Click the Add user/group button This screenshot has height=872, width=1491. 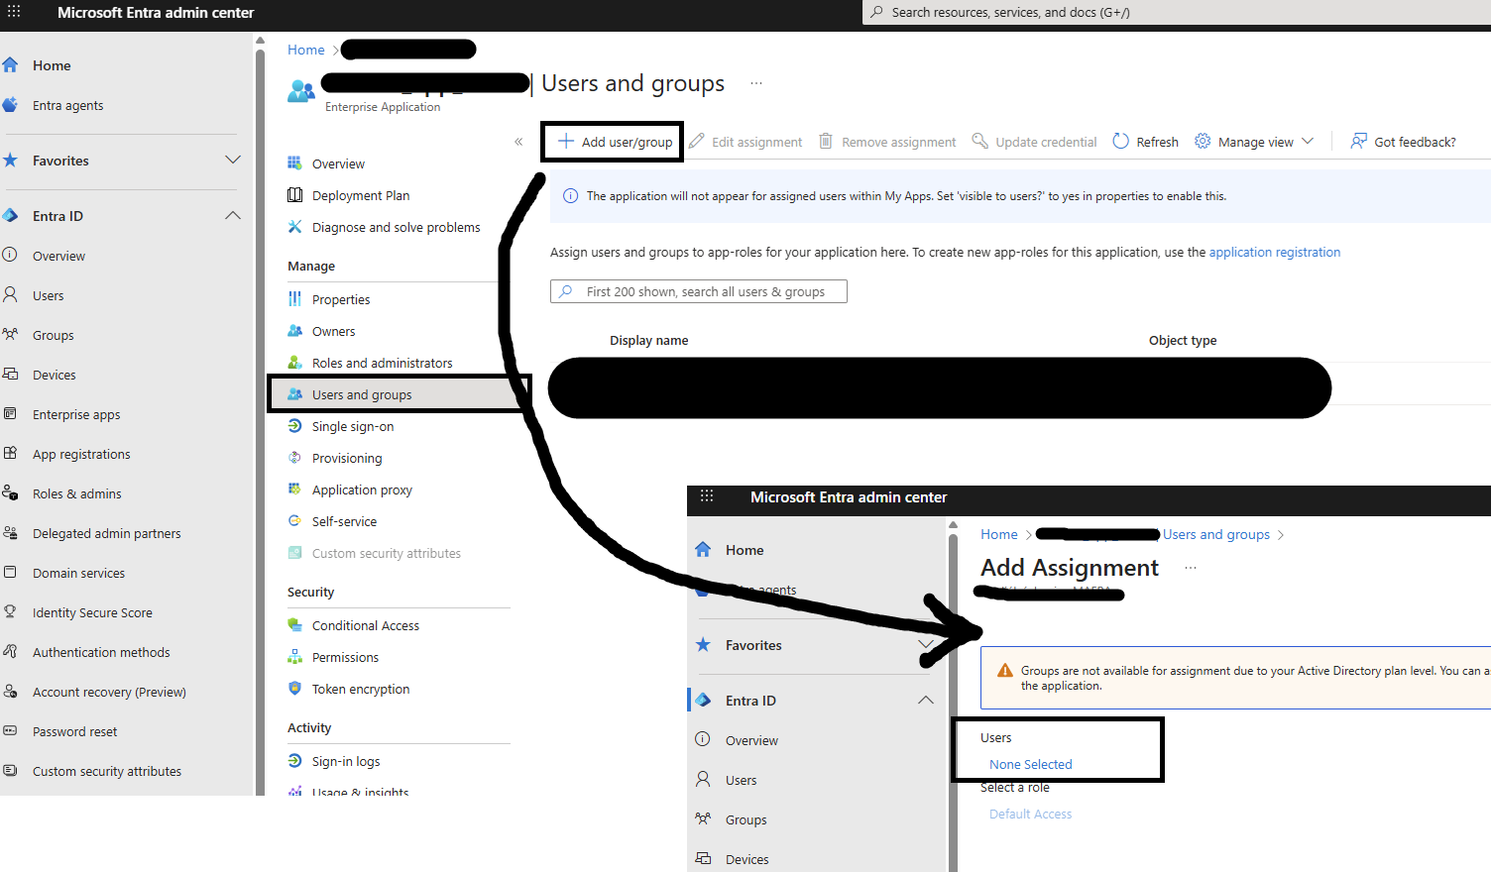tap(615, 142)
